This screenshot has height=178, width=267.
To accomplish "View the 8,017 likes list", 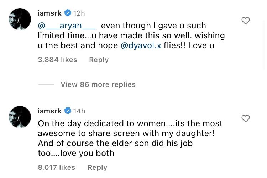I will point(56,167).
